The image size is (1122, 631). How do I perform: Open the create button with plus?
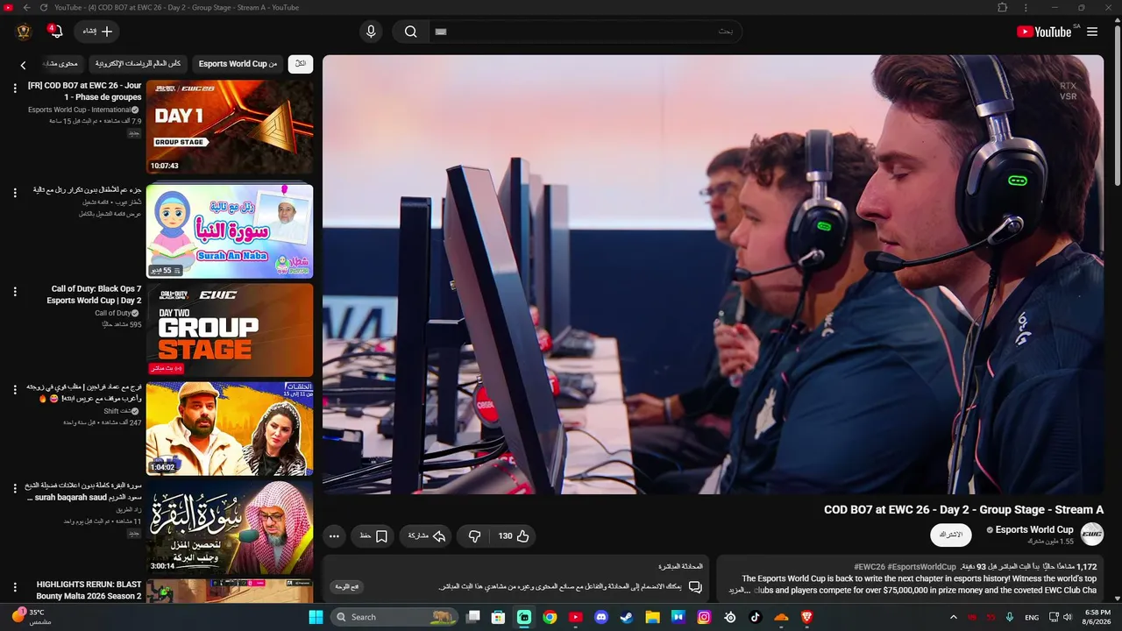click(x=96, y=32)
